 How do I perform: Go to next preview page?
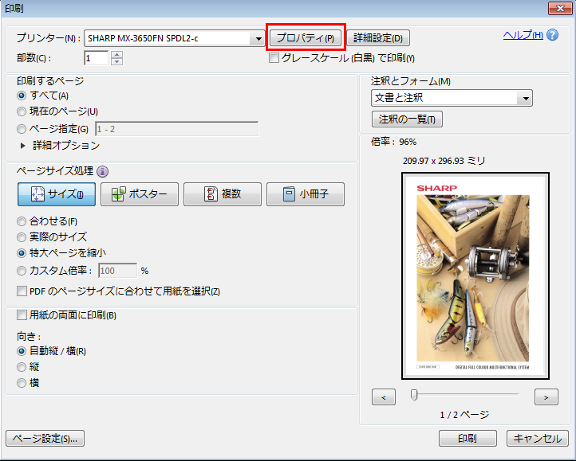546,397
